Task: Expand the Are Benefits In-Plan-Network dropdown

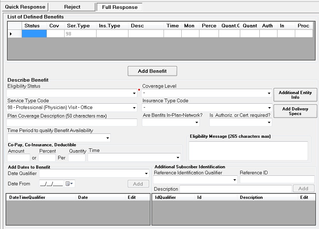Action: pyautogui.click(x=197, y=122)
